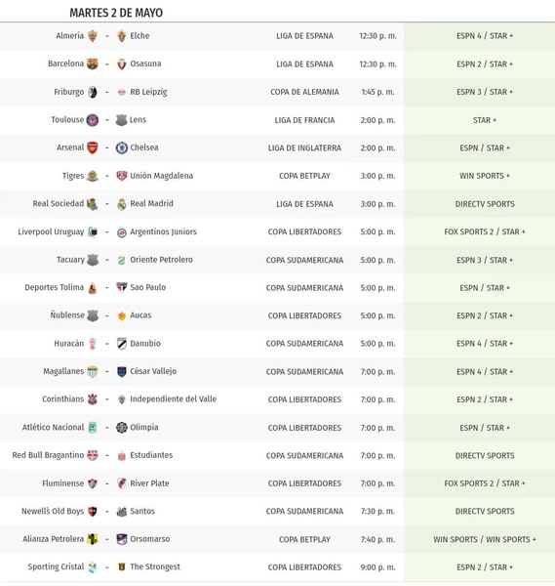Screen dimensions: 555x586
Task: Click the River Plate team badge
Action: pos(122,483)
